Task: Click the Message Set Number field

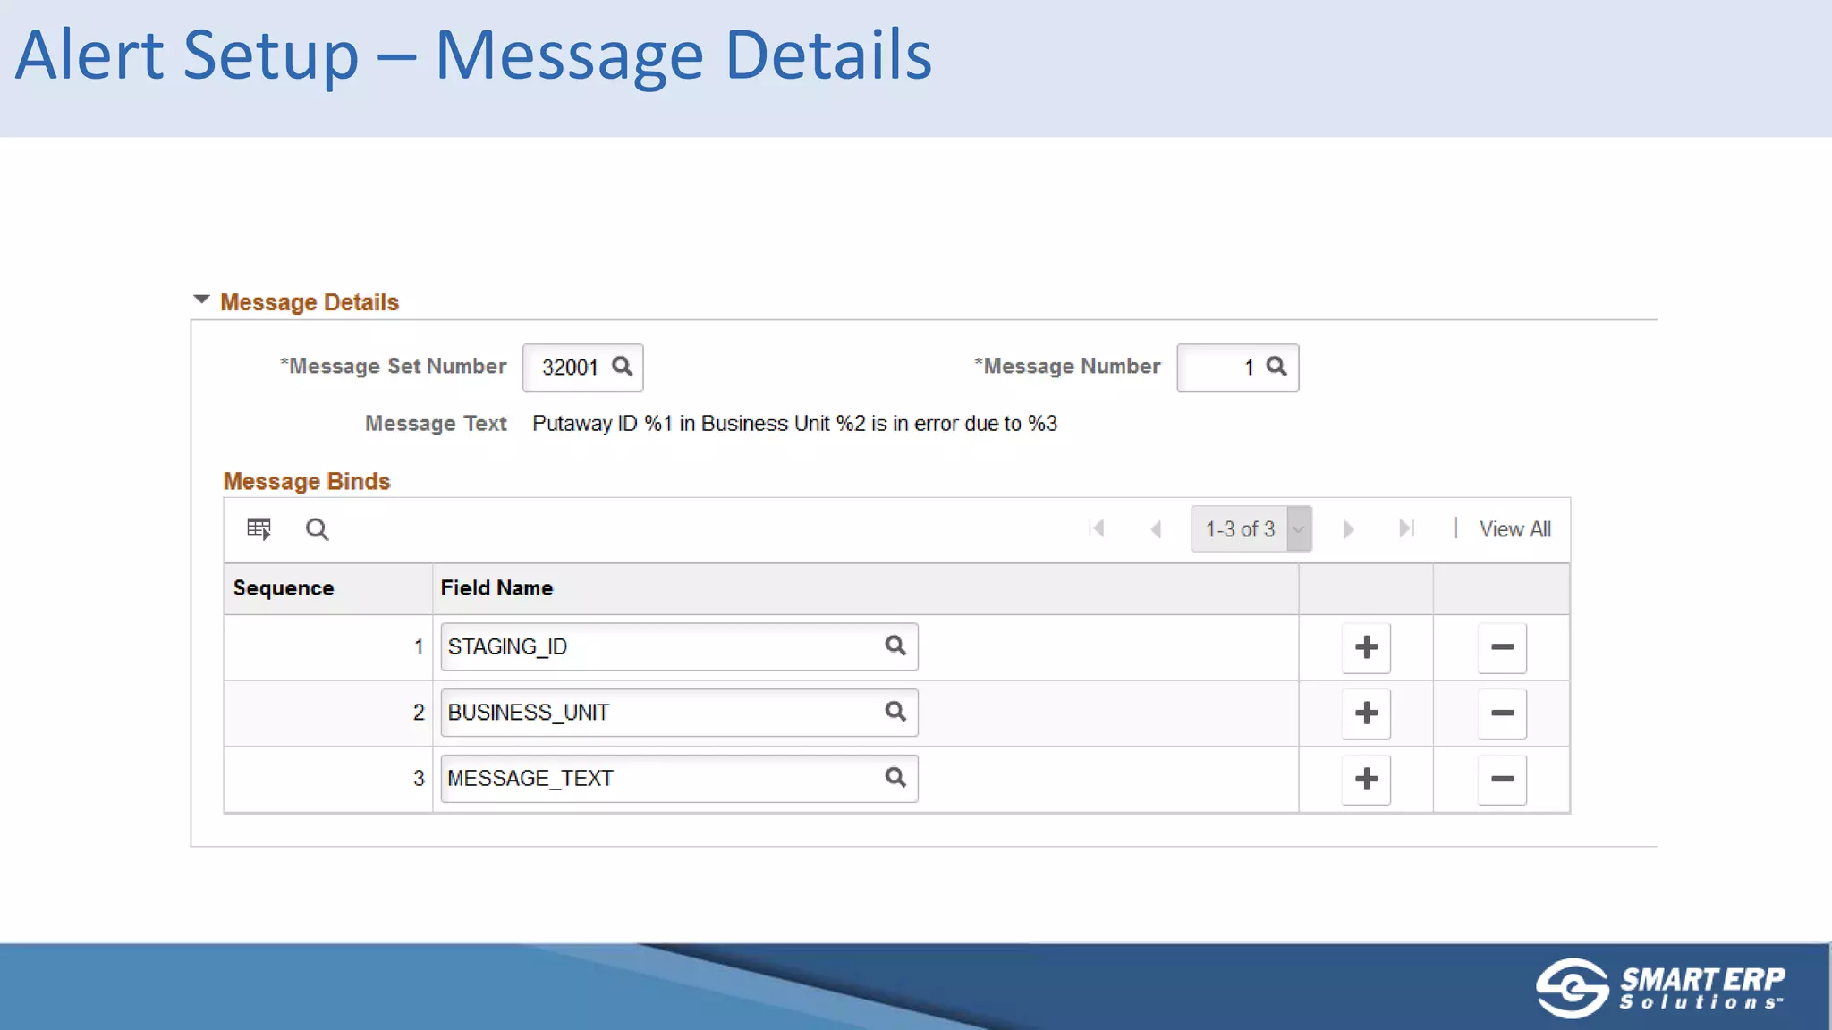Action: [x=582, y=367]
